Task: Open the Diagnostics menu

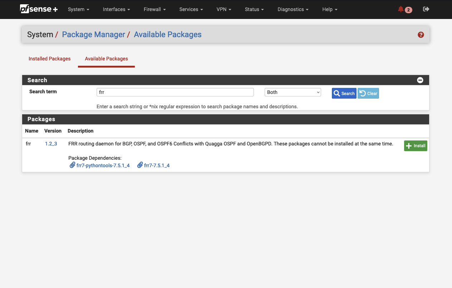Action: pos(293,9)
